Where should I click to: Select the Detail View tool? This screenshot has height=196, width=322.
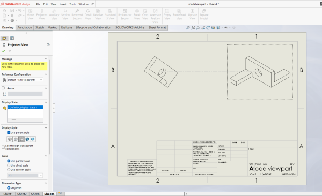coord(88,14)
